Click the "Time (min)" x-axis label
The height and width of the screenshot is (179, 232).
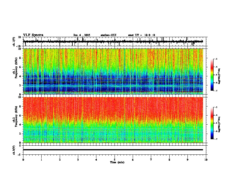[x=117, y=162]
